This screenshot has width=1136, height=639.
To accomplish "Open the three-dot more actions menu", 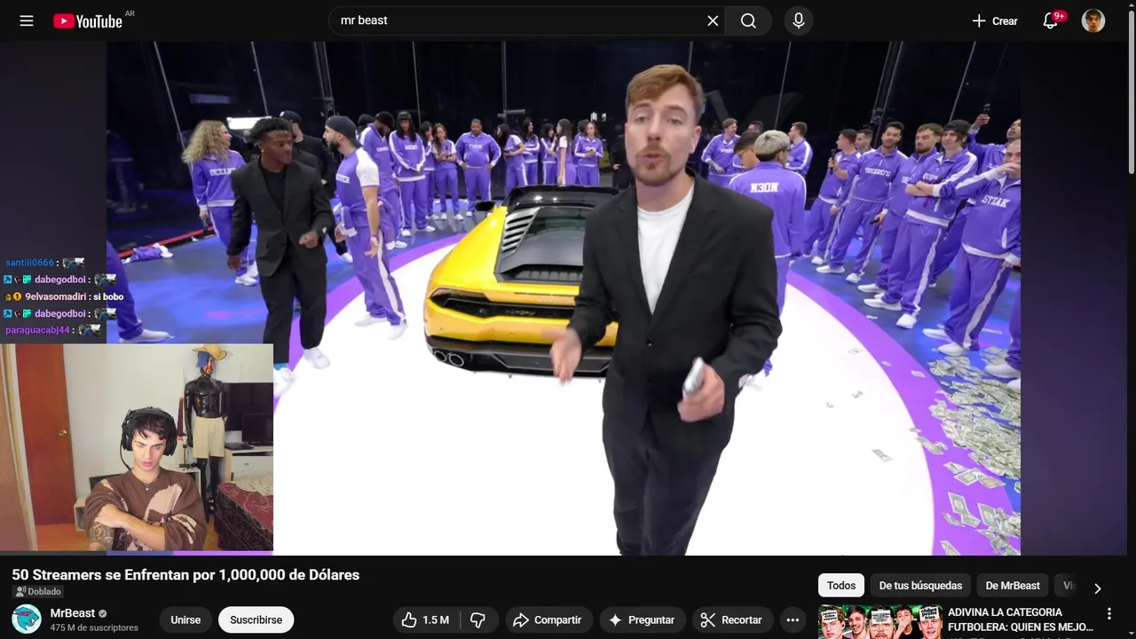I will point(793,619).
